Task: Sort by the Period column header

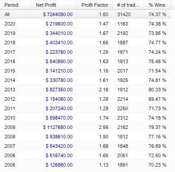Action: [x=16, y=5]
